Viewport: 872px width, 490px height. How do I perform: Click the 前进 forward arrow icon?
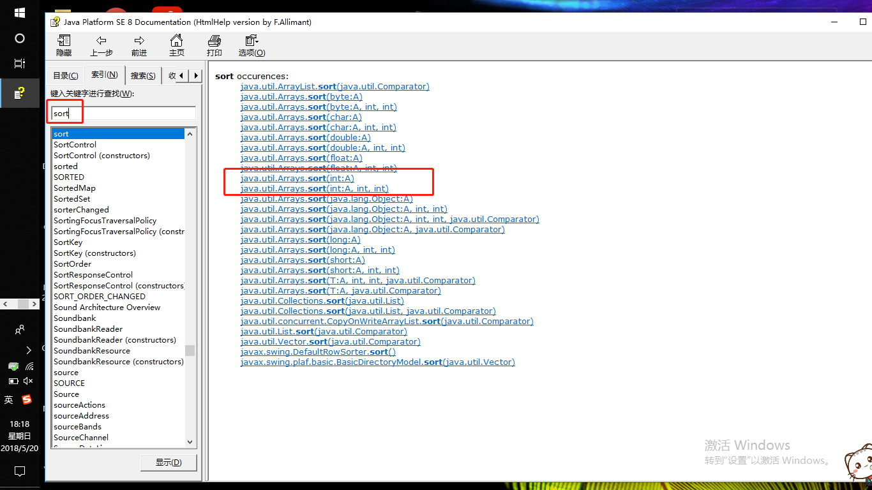tap(139, 41)
